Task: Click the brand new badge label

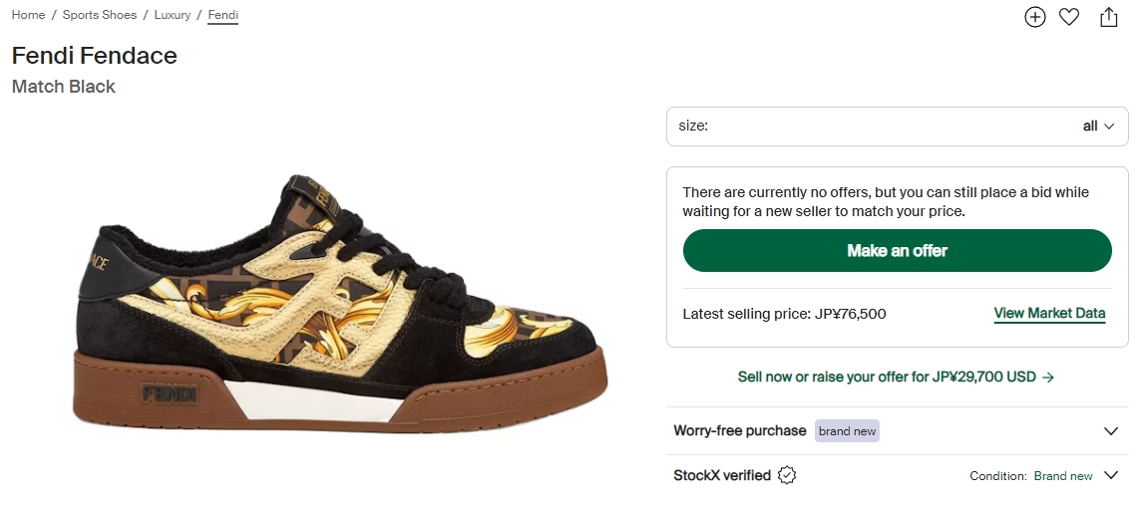Action: [848, 431]
